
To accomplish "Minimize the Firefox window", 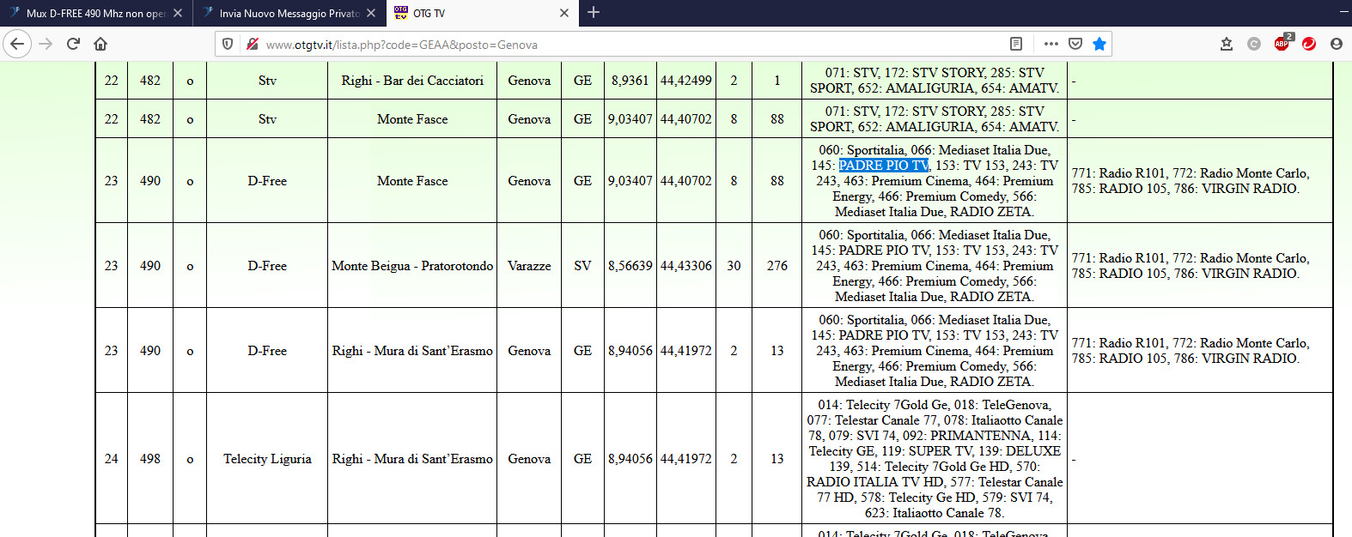I will pyautogui.click(x=1343, y=12).
